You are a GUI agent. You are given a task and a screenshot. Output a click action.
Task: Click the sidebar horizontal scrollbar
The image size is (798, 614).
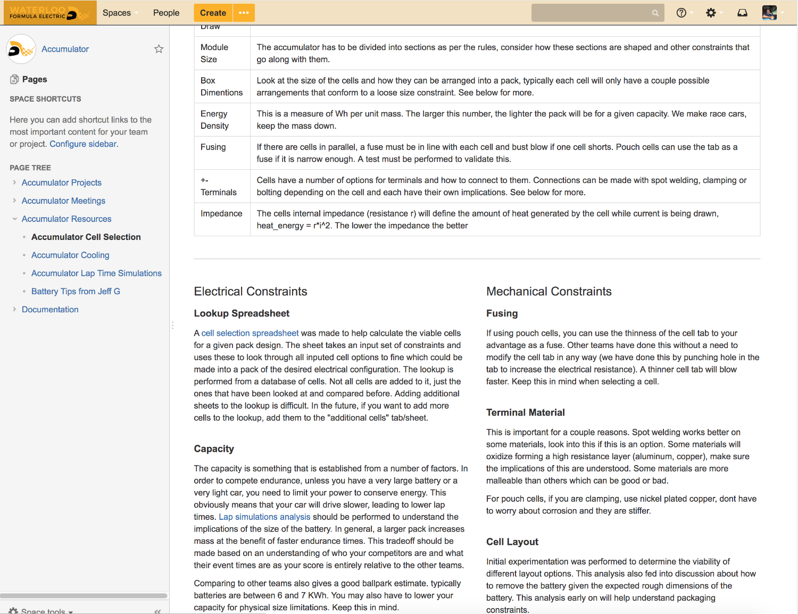84,596
